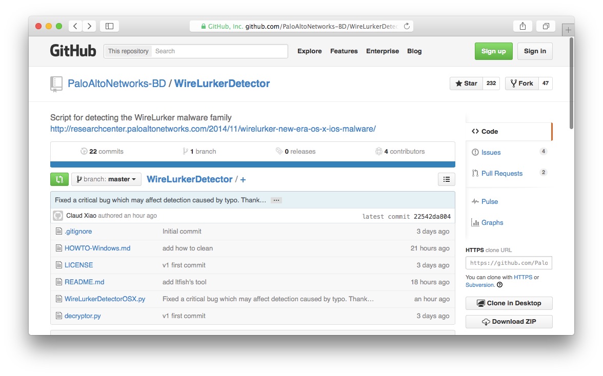Open latest commit 22542da804
This screenshot has height=376, width=603.
(432, 216)
